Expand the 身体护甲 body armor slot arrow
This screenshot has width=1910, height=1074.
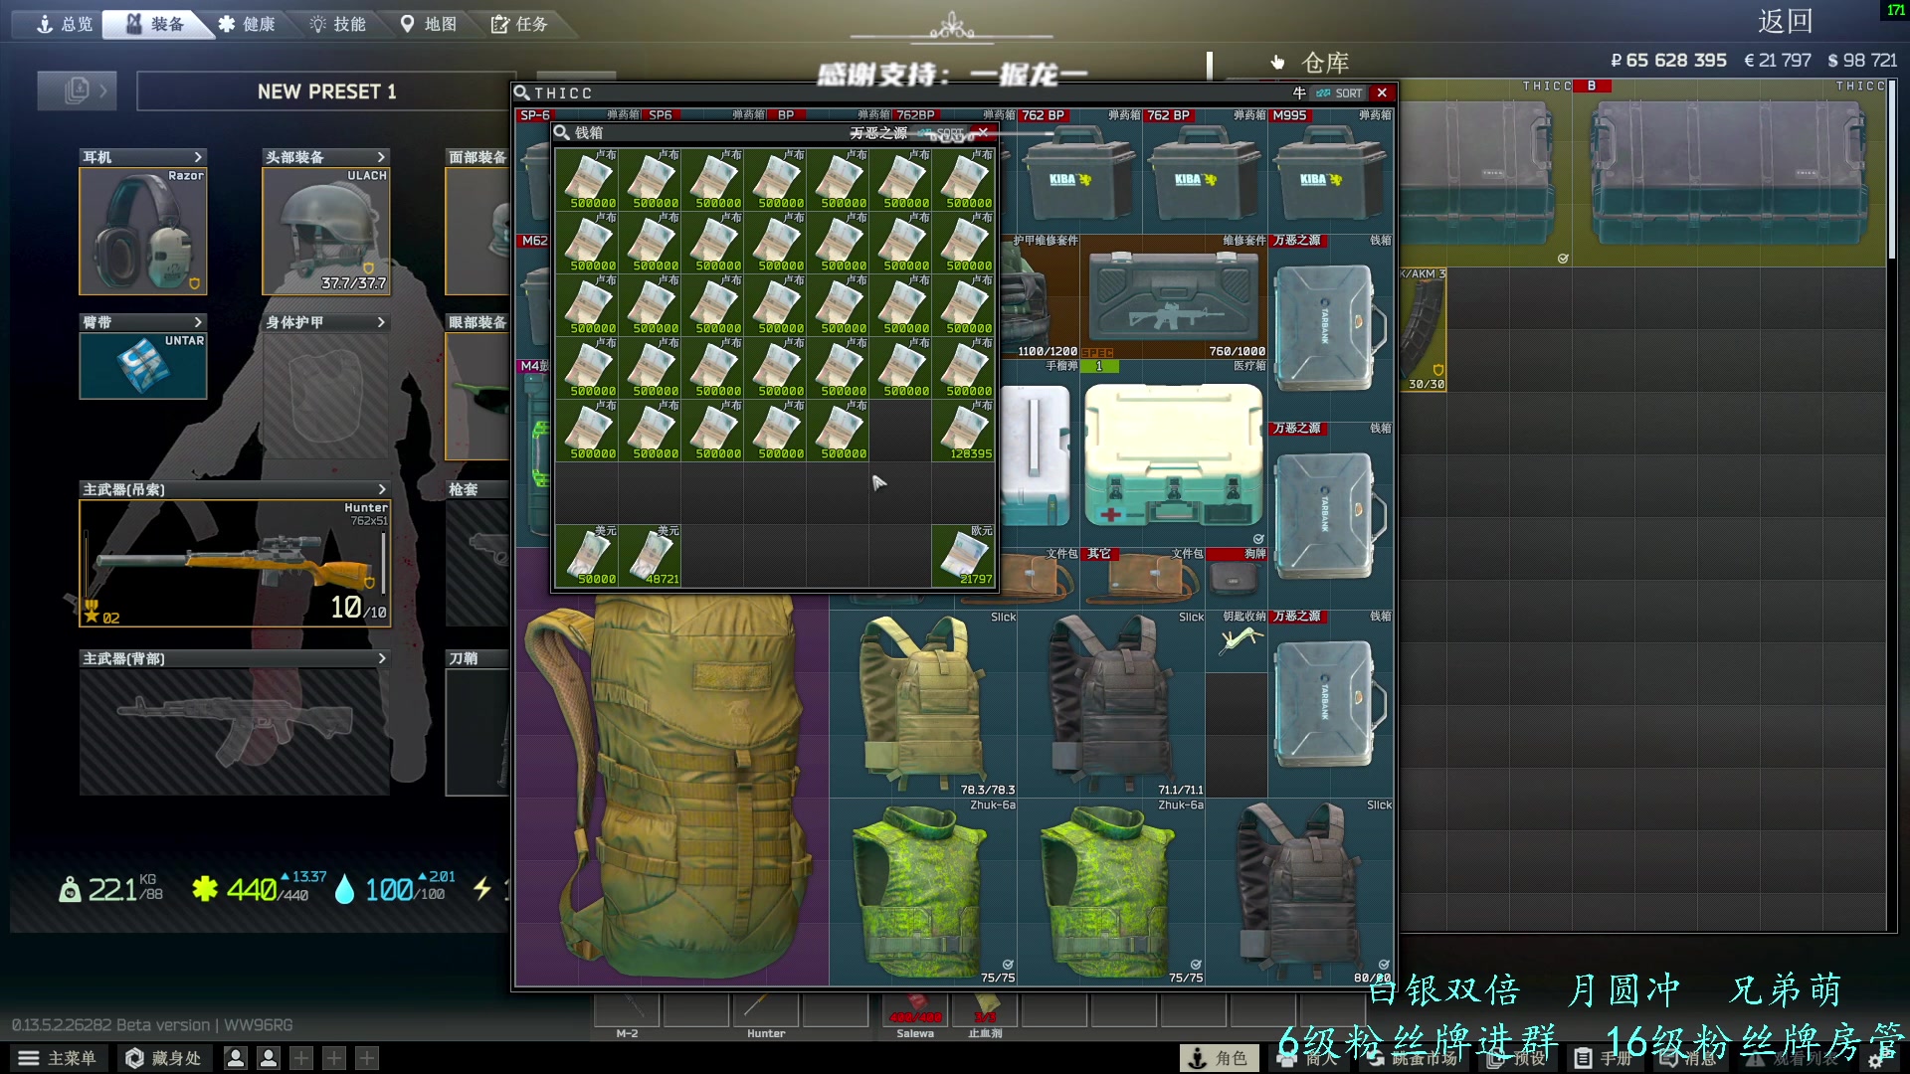click(x=381, y=322)
